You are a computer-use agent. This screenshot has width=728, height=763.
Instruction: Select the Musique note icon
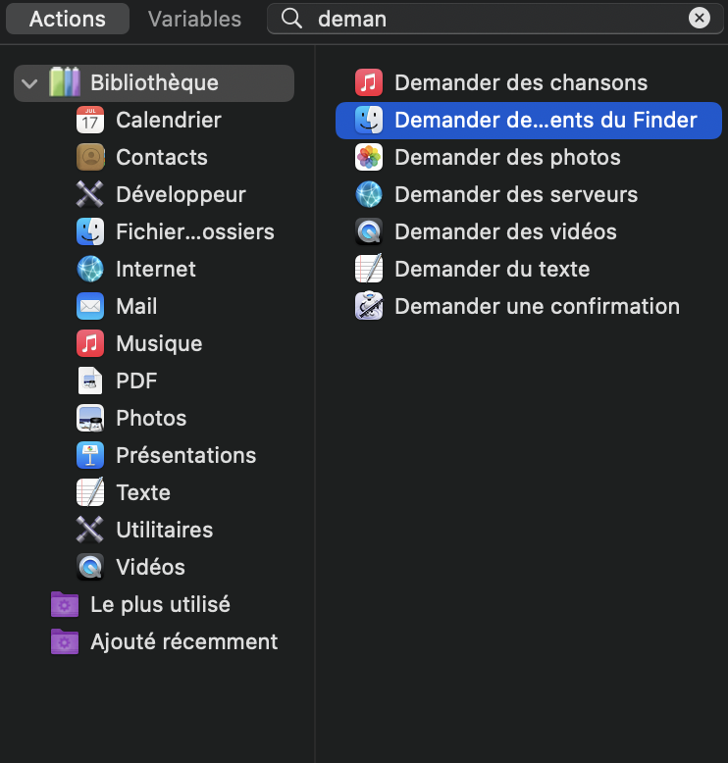(90, 344)
